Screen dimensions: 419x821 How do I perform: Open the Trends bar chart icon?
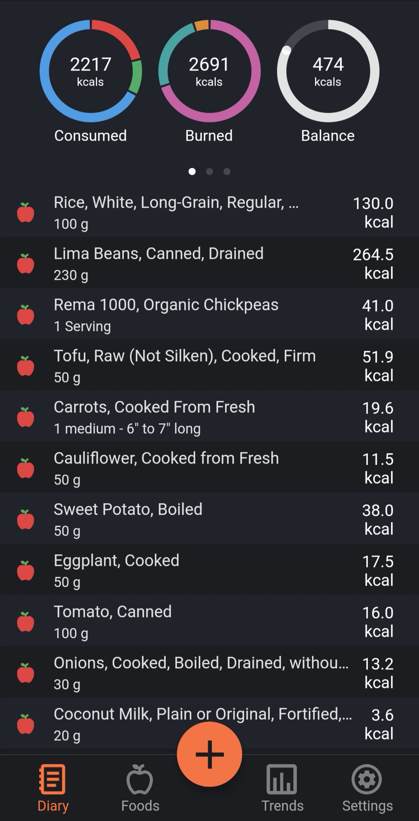(x=282, y=779)
